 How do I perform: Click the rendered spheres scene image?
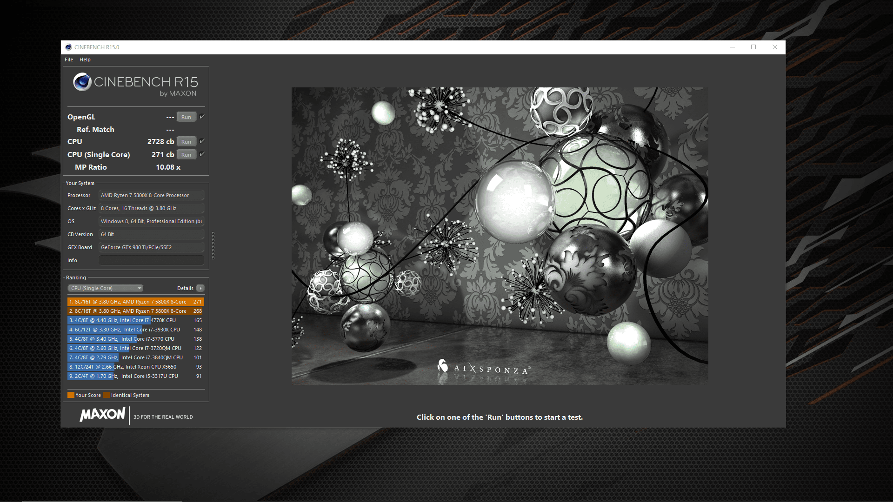click(500, 236)
